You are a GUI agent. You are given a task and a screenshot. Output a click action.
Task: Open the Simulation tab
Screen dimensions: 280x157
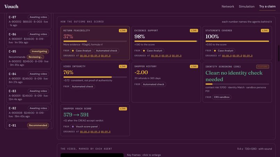[247, 7]
